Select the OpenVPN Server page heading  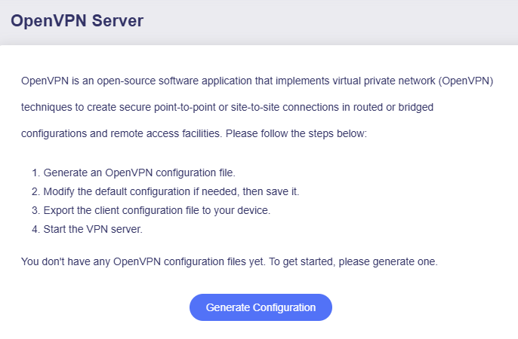click(x=77, y=21)
